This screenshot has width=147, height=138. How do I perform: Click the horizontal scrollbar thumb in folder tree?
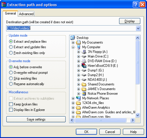click(101, 120)
